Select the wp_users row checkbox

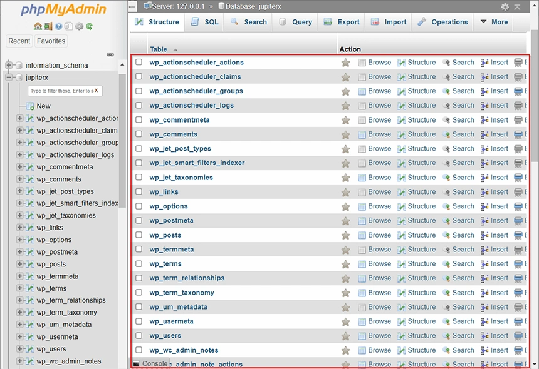(139, 336)
